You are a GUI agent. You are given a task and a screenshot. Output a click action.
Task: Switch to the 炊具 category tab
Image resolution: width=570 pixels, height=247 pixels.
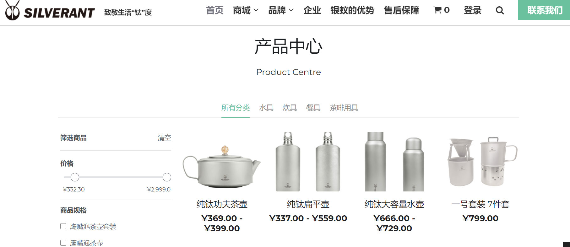290,108
